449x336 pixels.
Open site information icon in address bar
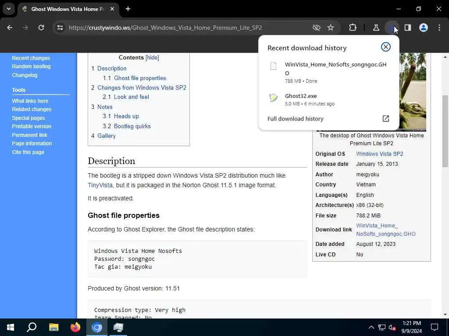point(60,28)
